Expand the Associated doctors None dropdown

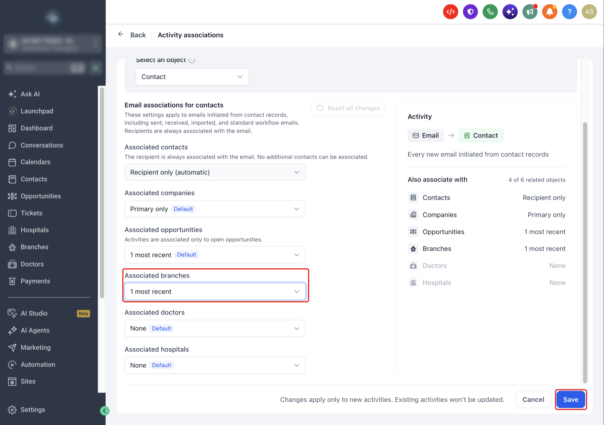[215, 328]
